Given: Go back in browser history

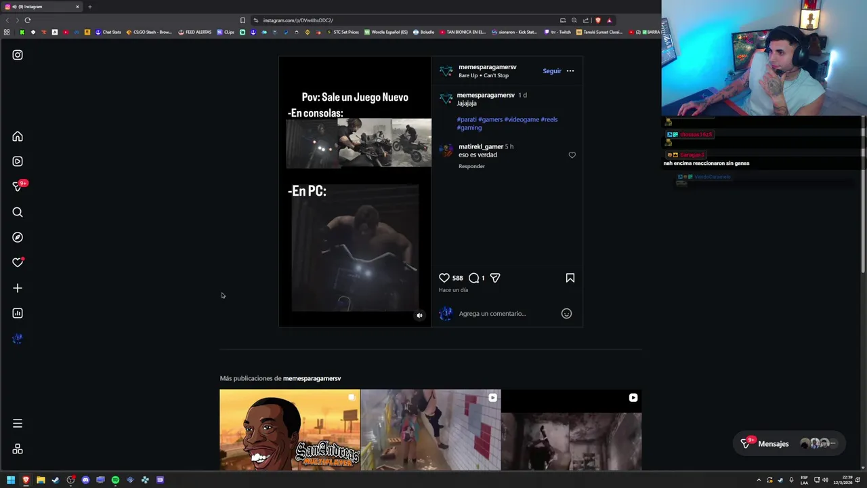Looking at the screenshot, I should pyautogui.click(x=6, y=20).
